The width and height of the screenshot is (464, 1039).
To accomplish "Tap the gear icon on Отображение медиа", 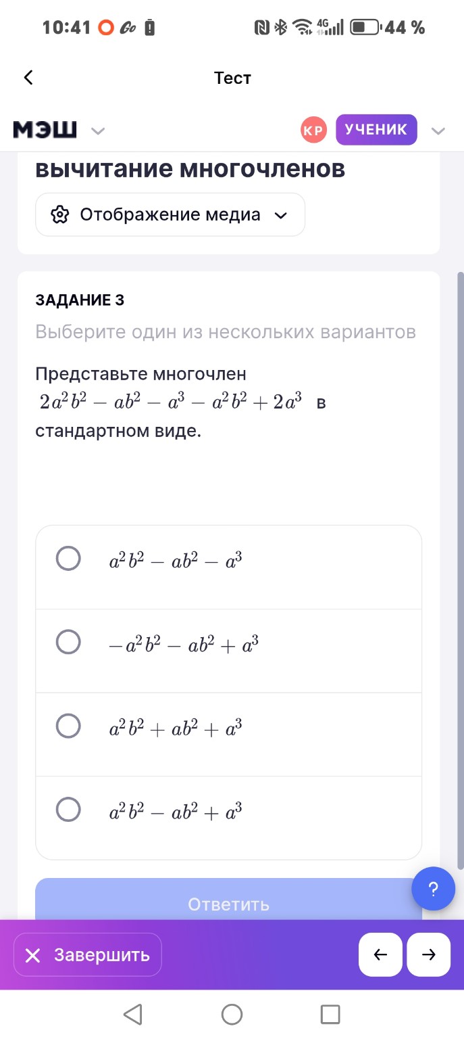I will tap(61, 214).
